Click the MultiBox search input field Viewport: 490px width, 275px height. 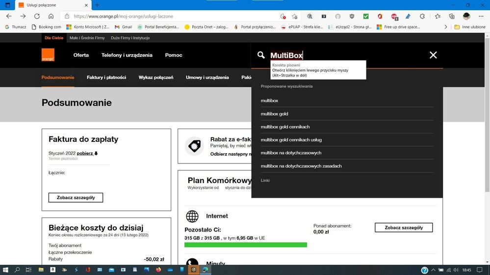343,55
